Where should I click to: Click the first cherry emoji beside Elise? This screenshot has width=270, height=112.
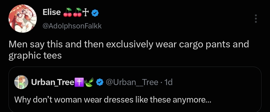pos(67,12)
